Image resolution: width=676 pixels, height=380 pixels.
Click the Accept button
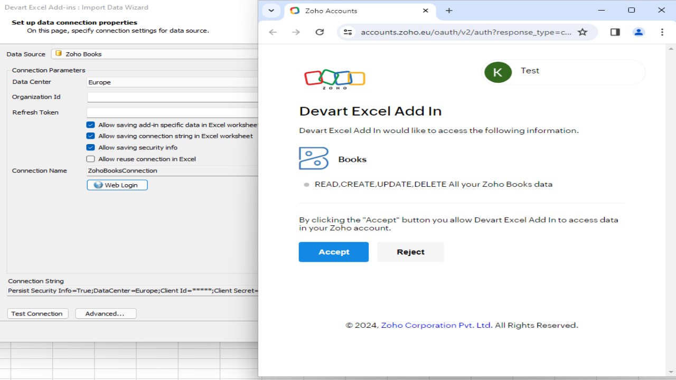click(334, 252)
